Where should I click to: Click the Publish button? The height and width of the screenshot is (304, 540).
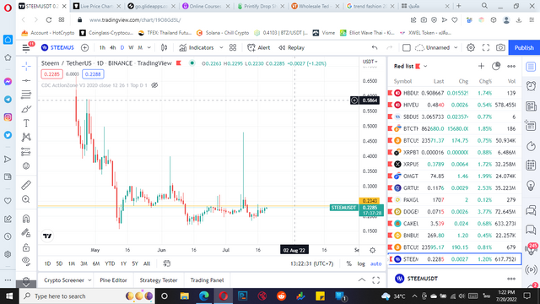524,47
